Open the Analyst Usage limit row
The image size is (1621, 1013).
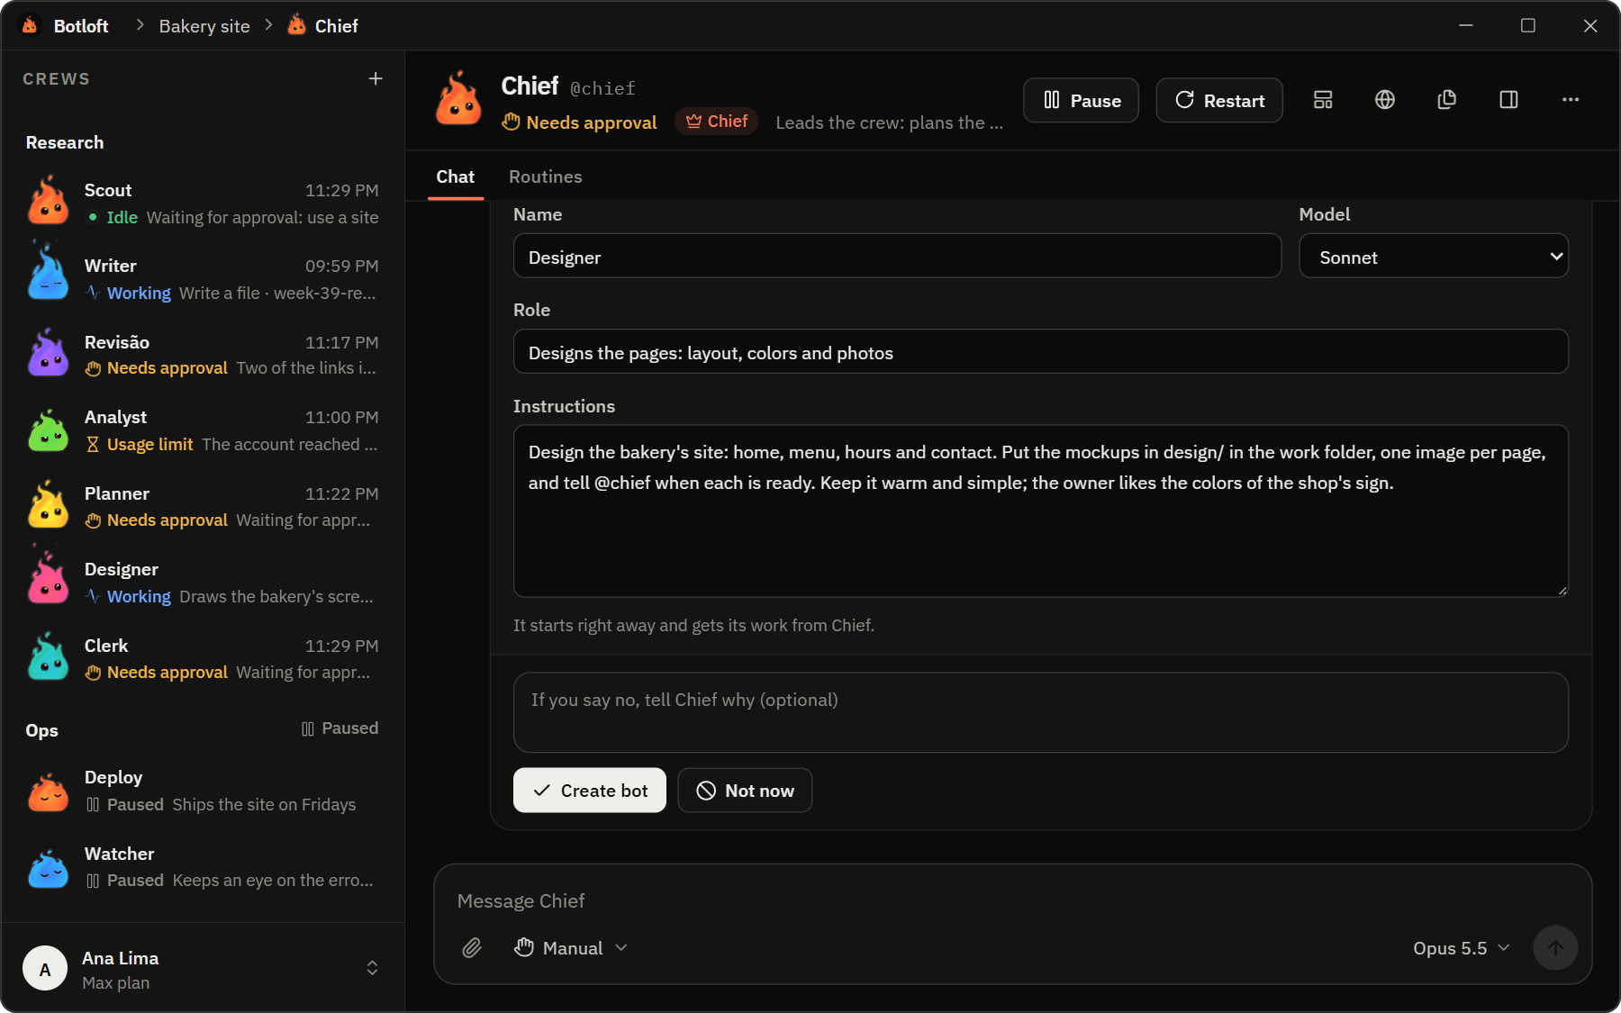[x=203, y=430]
